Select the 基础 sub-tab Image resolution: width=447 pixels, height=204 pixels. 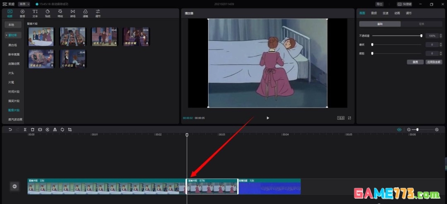click(380, 24)
